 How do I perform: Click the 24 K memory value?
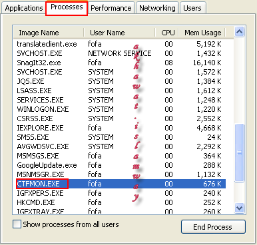click(214, 137)
